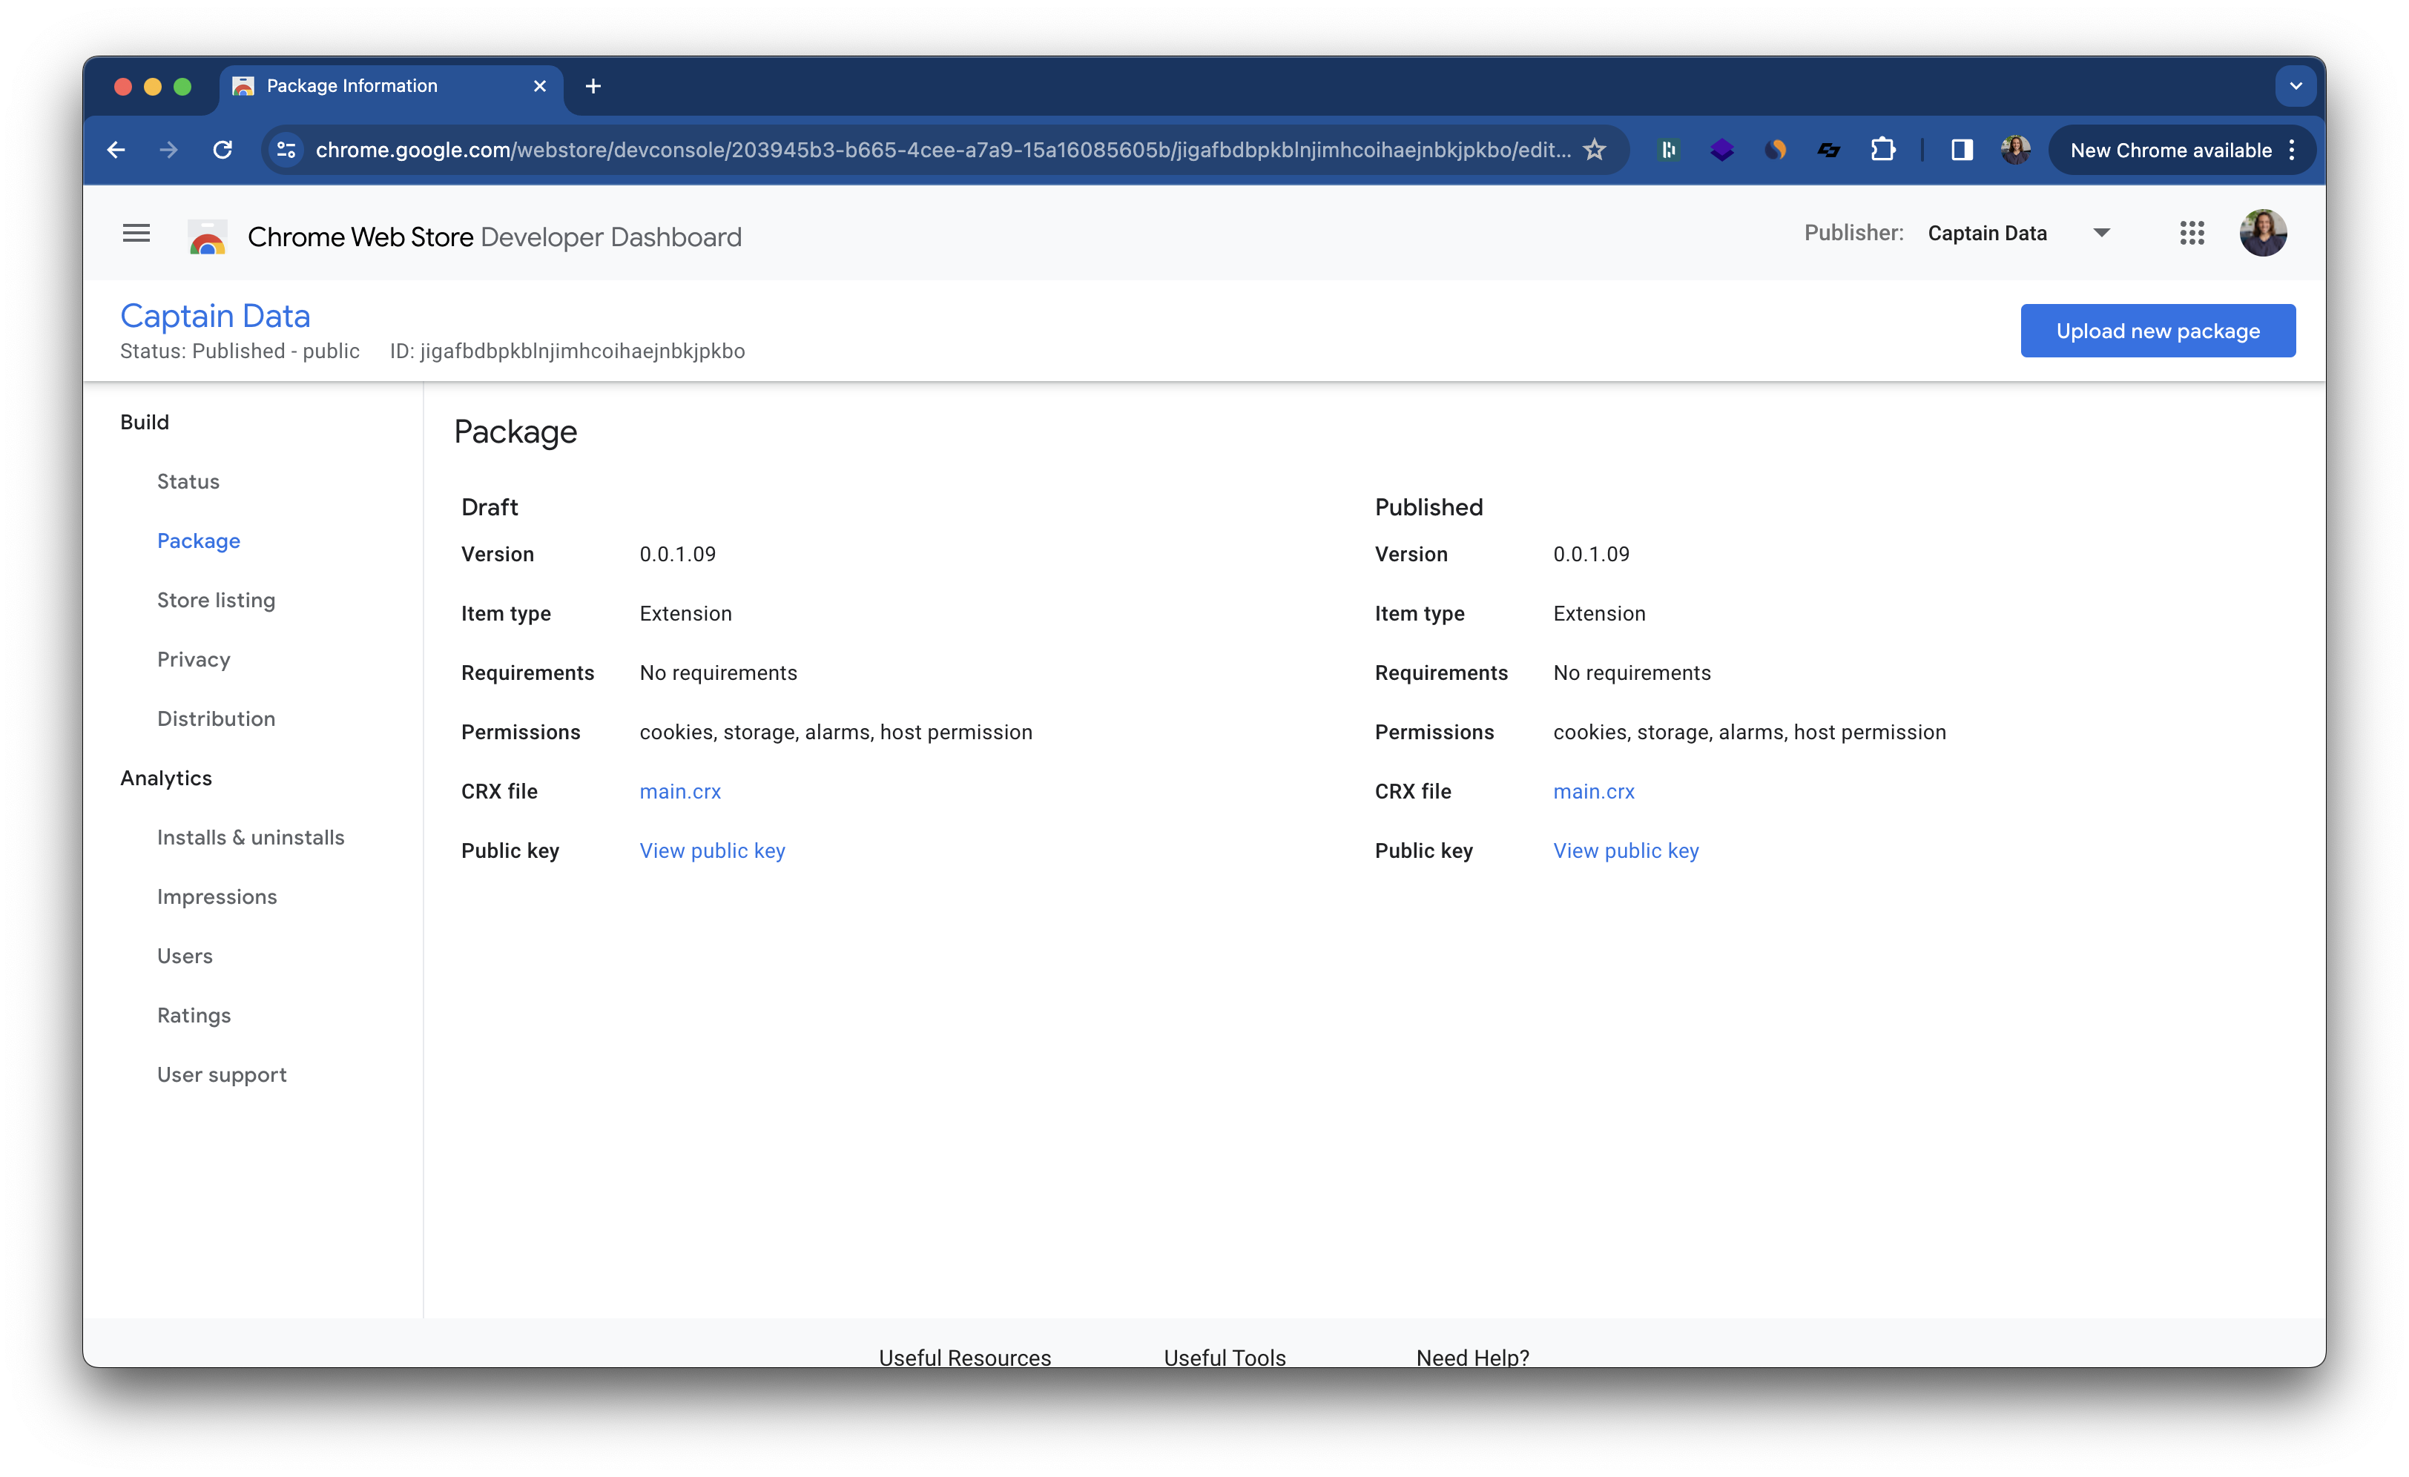Open the Distribution section
This screenshot has width=2409, height=1477.
(216, 718)
